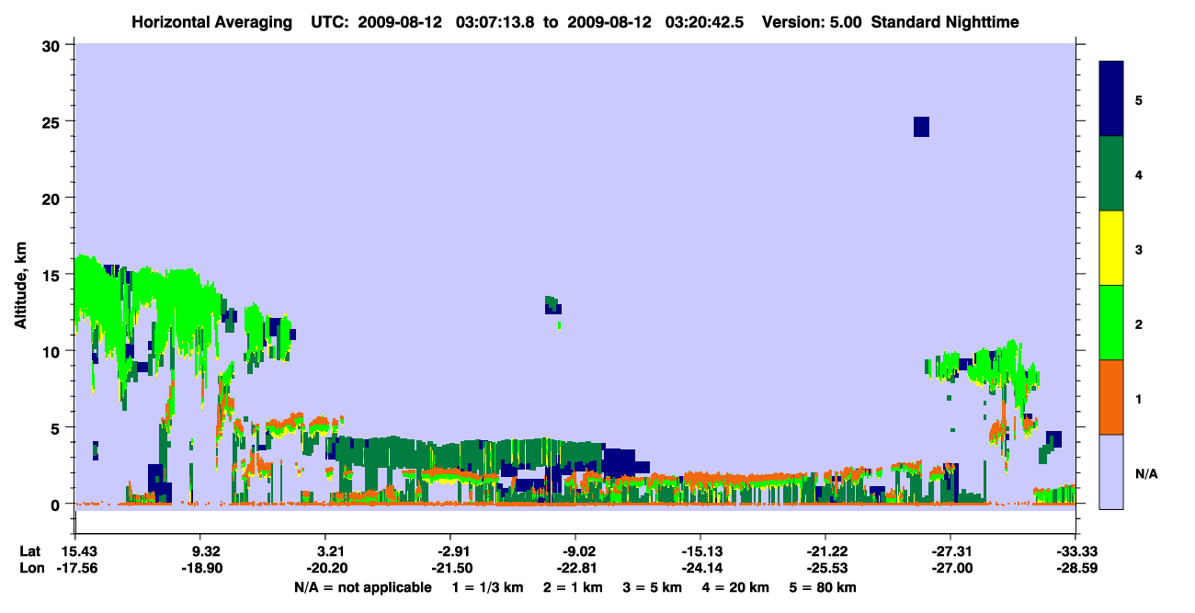
Task: Click the dark green color bar segment 4
Action: pyautogui.click(x=1111, y=174)
